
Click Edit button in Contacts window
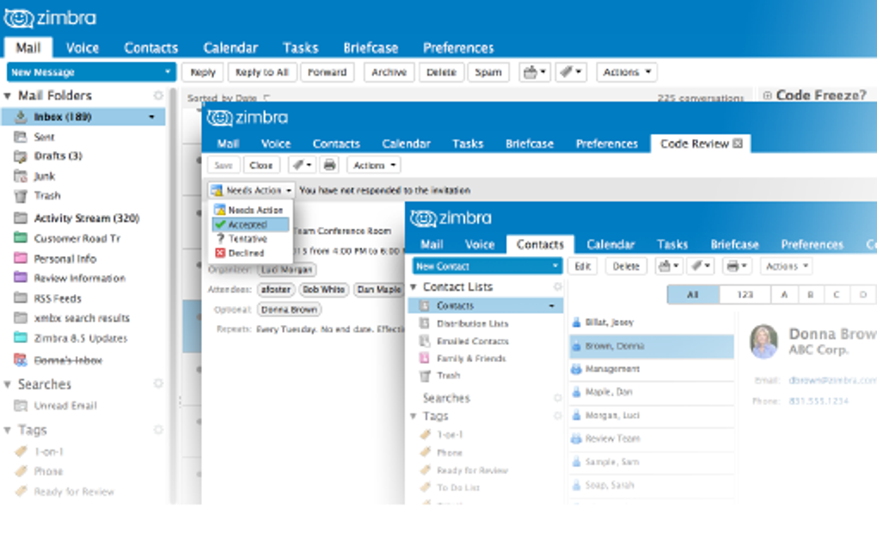click(x=582, y=266)
